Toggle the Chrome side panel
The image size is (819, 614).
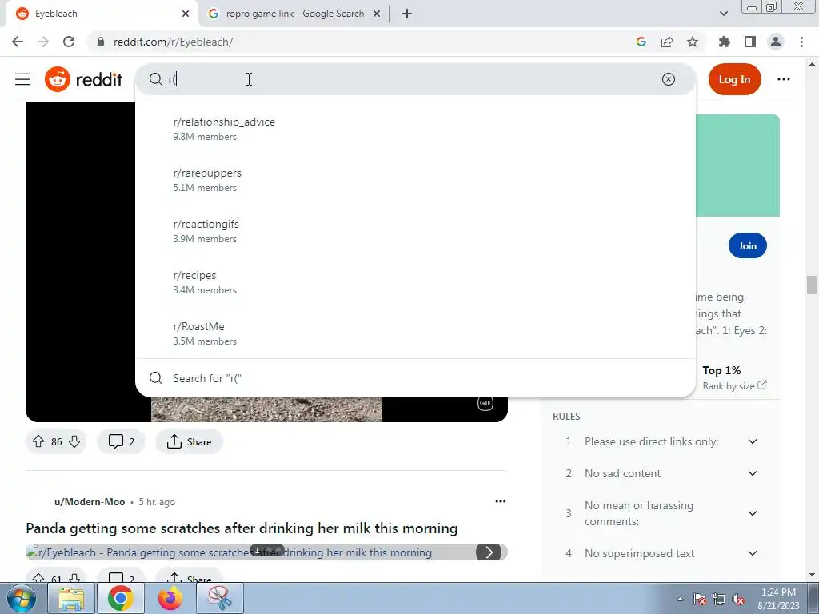click(x=750, y=42)
